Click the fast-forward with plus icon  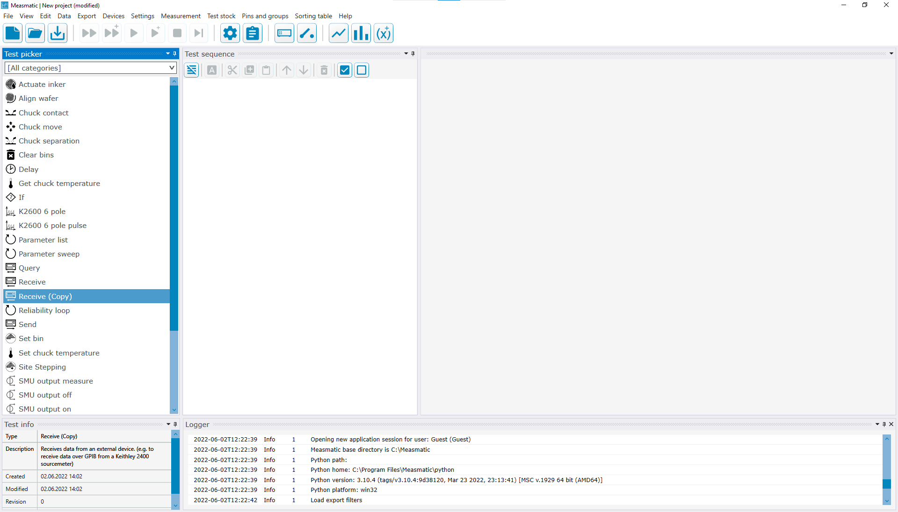tap(112, 33)
